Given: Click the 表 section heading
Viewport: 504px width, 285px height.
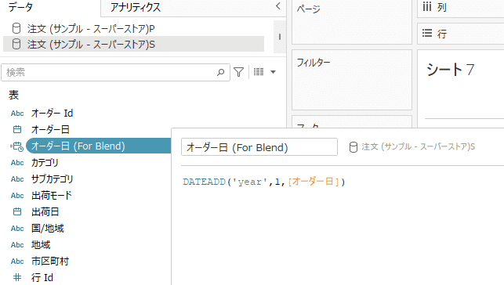Looking at the screenshot, I should coord(13,95).
